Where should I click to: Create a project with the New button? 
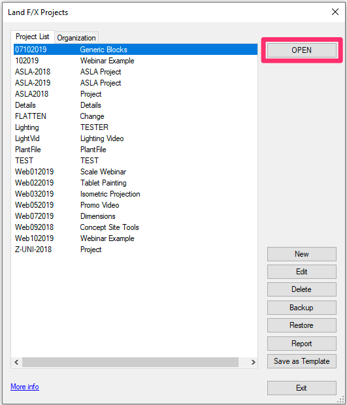[301, 254]
